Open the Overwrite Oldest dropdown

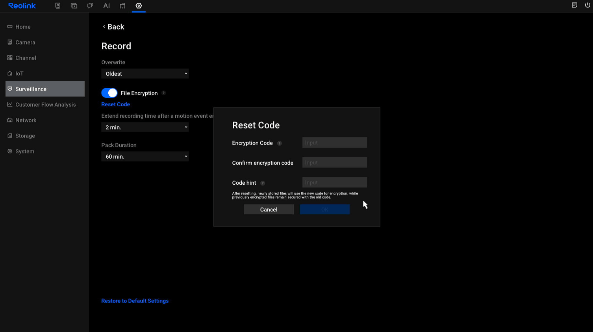[x=145, y=74]
